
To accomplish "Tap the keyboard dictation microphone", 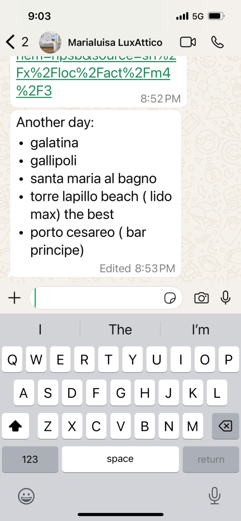I will tap(215, 496).
